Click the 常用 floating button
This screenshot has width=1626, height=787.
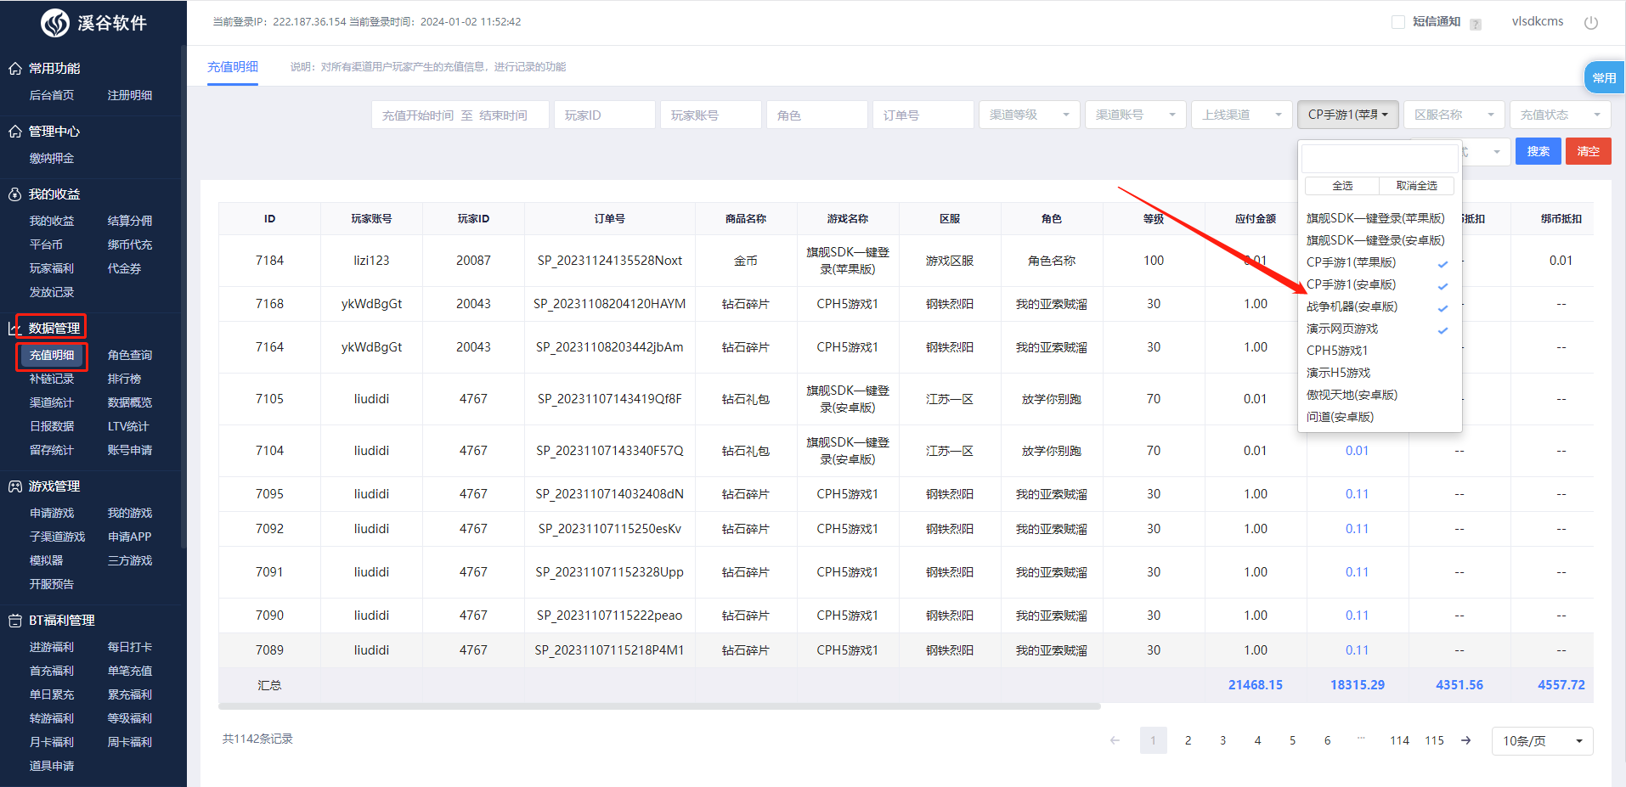click(x=1604, y=78)
